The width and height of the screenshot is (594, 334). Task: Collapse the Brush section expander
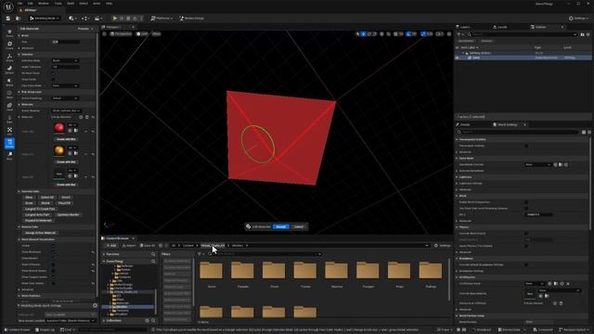tap(19, 35)
